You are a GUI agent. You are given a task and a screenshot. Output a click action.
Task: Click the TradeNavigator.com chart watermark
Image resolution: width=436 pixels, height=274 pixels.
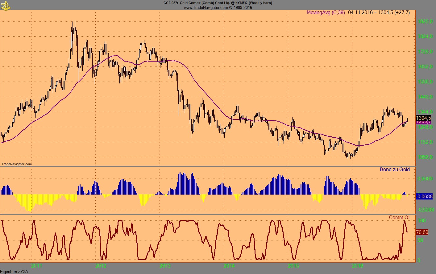point(16,164)
